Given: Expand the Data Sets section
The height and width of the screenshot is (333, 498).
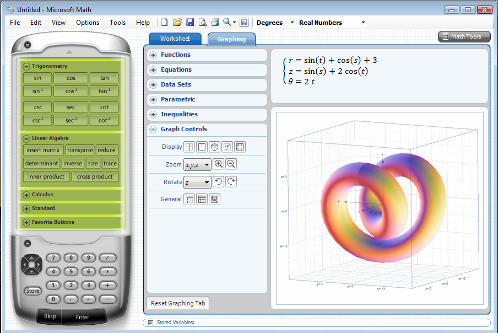Looking at the screenshot, I should (x=153, y=85).
